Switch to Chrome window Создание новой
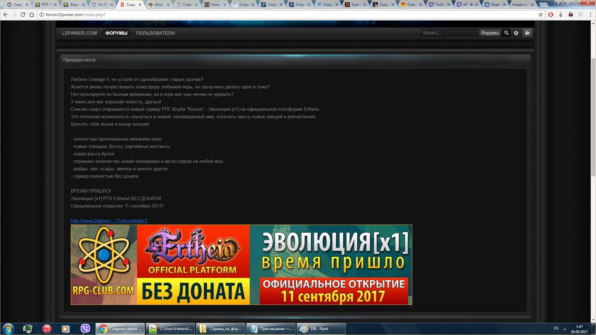 coord(120,329)
